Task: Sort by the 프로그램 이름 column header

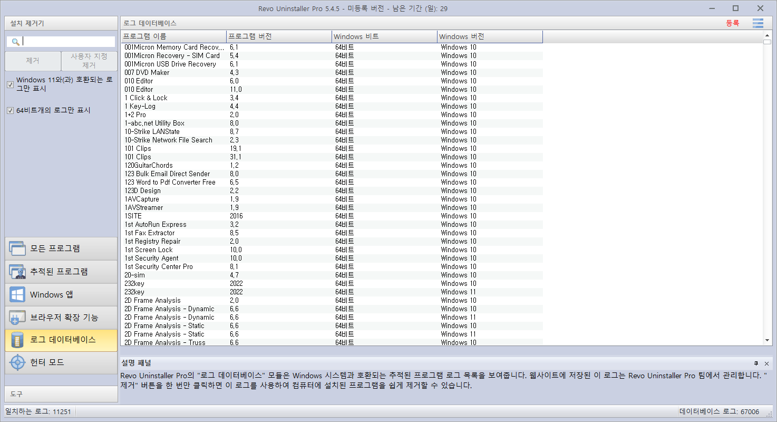Action: coord(173,36)
